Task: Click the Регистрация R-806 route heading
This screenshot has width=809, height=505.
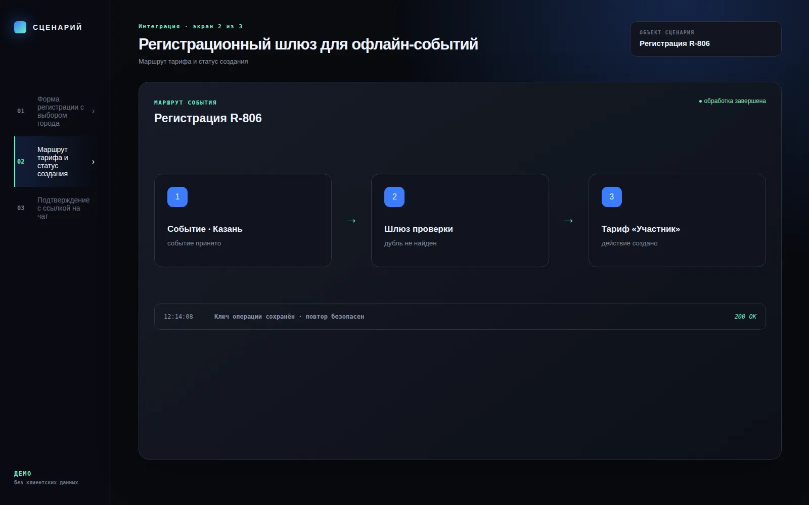Action: [x=208, y=118]
